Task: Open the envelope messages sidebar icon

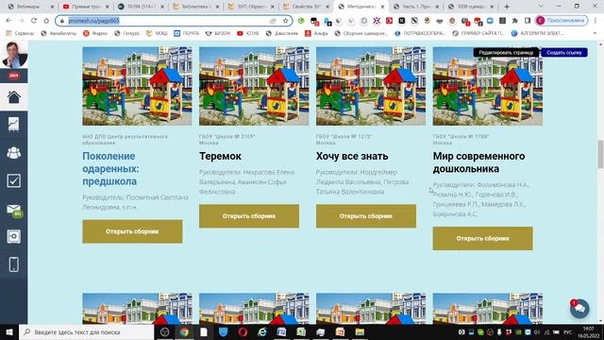Action: click(x=14, y=210)
